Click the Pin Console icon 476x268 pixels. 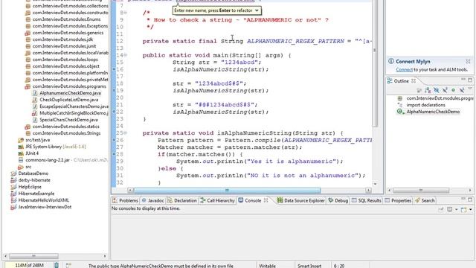pos(441,209)
